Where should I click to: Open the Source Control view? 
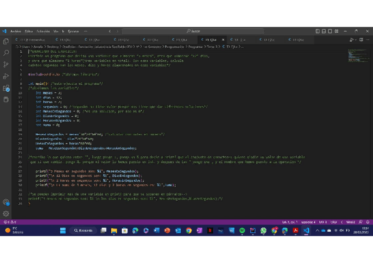(x=6, y=65)
